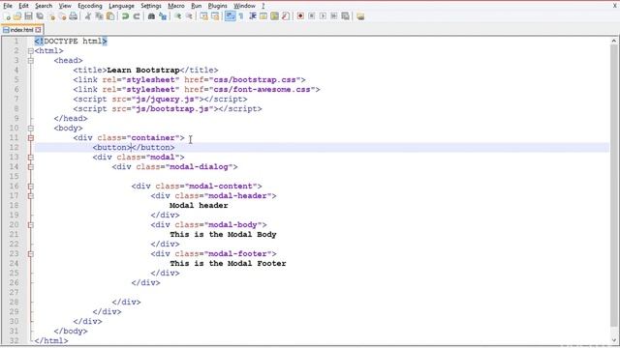The width and height of the screenshot is (620, 348).
Task: Click the Redo arrow icon
Action: pos(137,16)
